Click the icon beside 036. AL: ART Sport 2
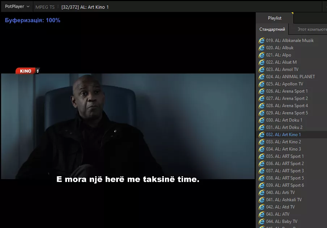Image resolution: width=327 pixels, height=228 pixels. [x=262, y=164]
